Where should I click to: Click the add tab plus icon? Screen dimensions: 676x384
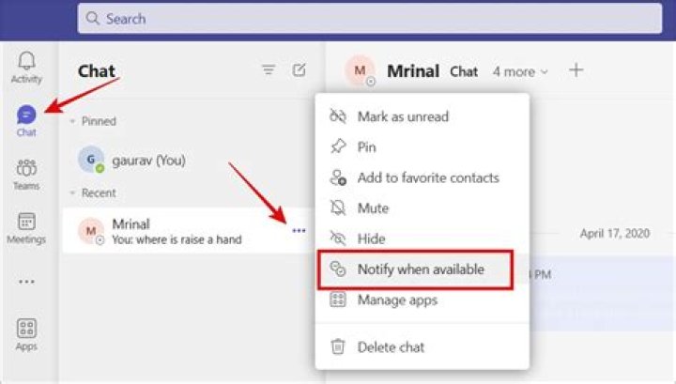576,69
